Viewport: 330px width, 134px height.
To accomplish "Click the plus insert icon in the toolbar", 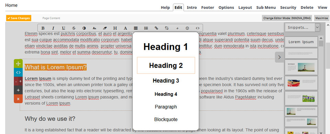I will click(x=177, y=28).
